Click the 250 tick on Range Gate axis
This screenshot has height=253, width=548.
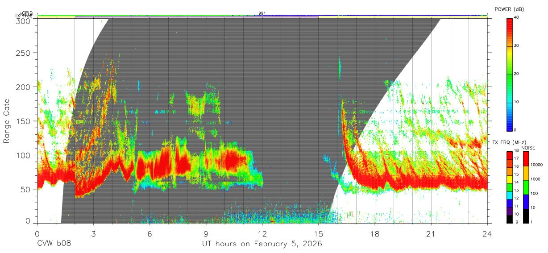(23, 53)
